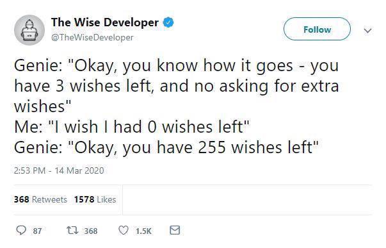Expand the tweet options chevron menu
Viewport: 386px width, 248px height.
click(x=367, y=31)
